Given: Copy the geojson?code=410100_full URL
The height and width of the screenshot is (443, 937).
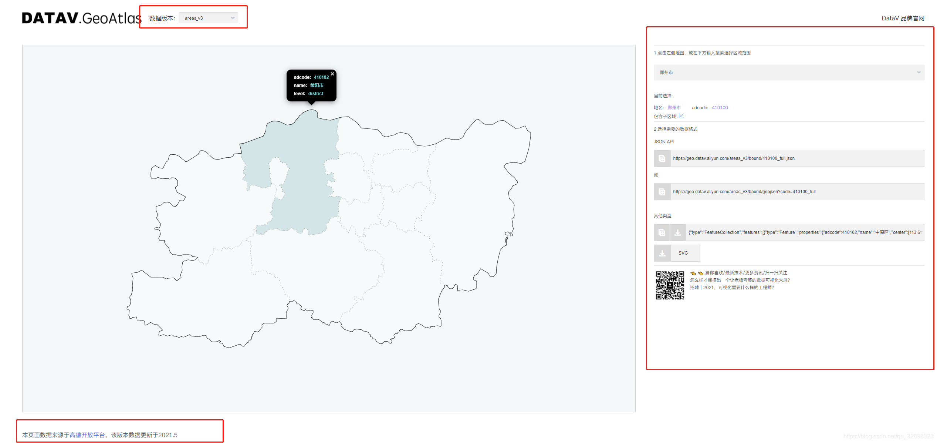Looking at the screenshot, I should pyautogui.click(x=662, y=192).
